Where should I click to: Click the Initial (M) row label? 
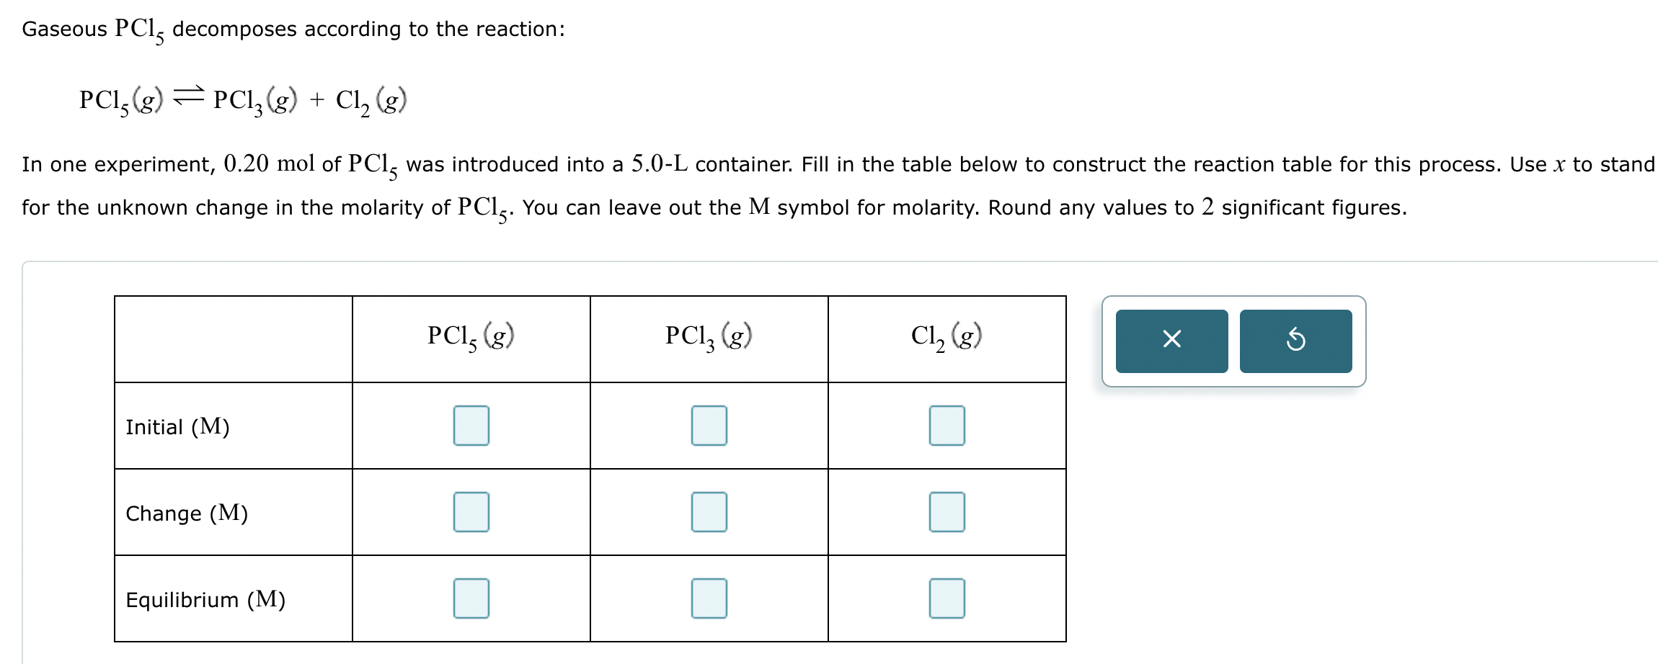click(x=177, y=427)
